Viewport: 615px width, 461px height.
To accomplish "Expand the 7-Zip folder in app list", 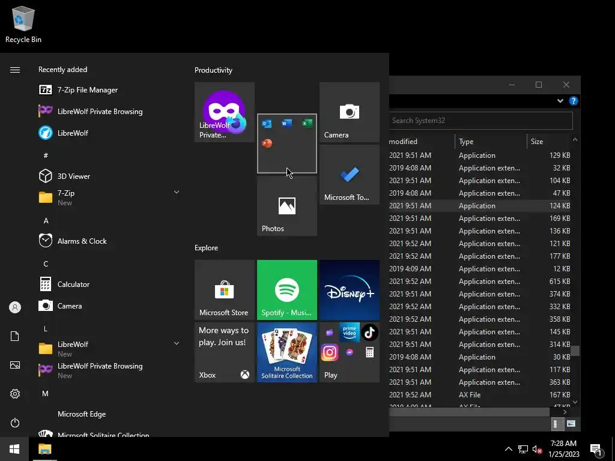I will pos(177,192).
